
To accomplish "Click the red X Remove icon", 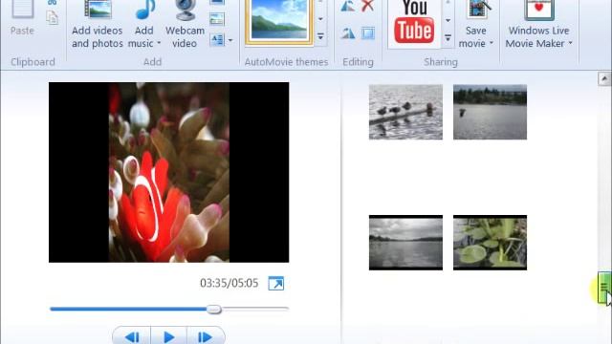I will [x=367, y=6].
